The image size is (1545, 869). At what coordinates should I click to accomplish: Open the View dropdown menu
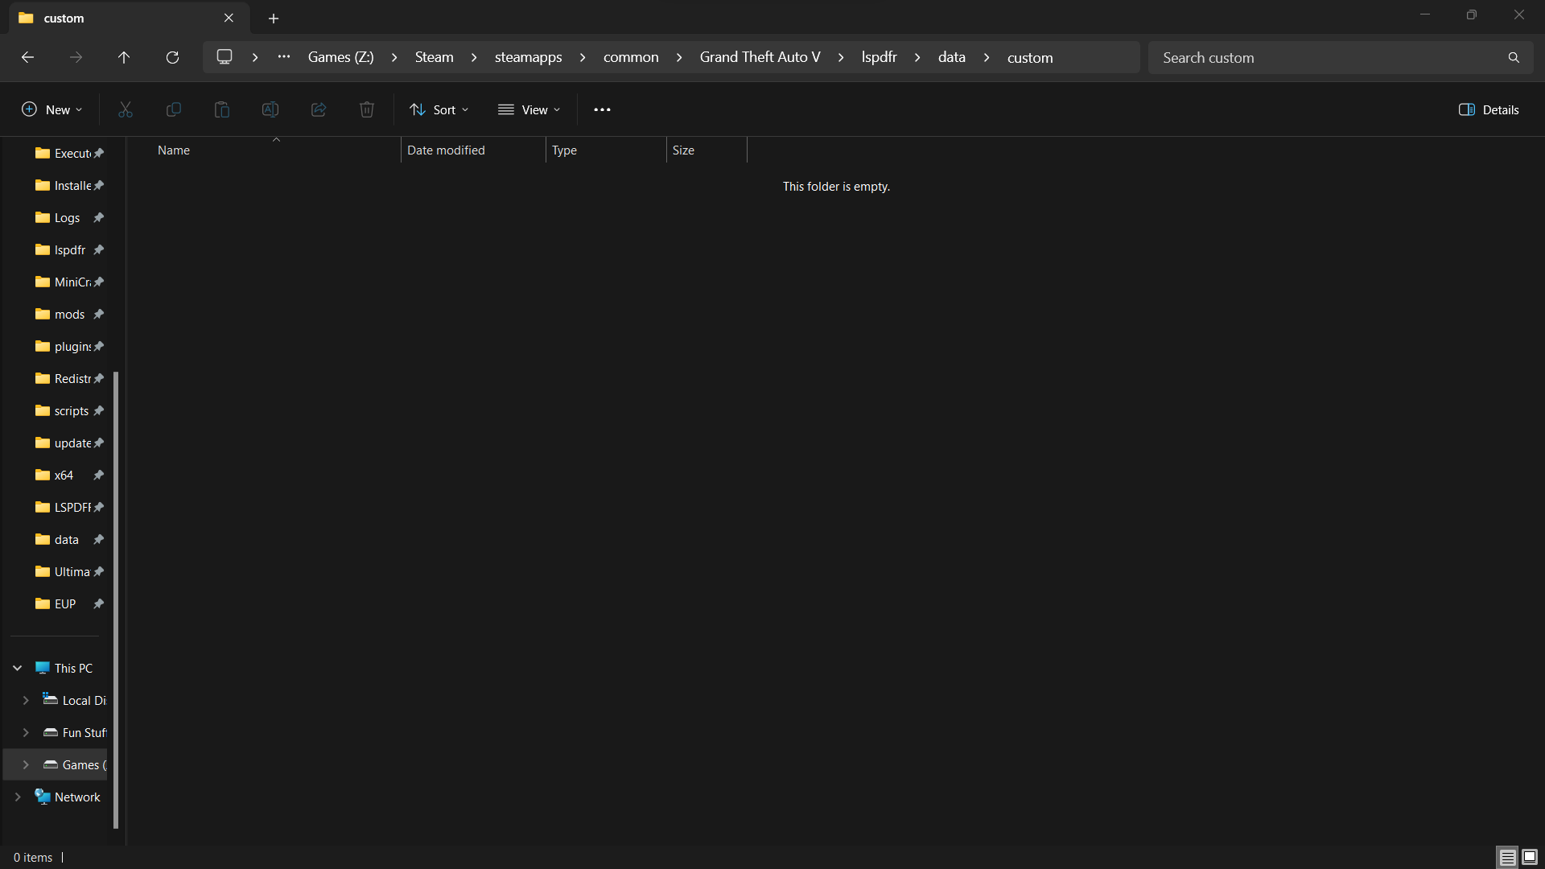pos(529,109)
